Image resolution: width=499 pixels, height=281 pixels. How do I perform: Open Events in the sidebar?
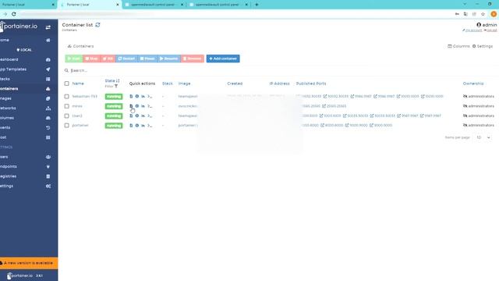pos(26,127)
